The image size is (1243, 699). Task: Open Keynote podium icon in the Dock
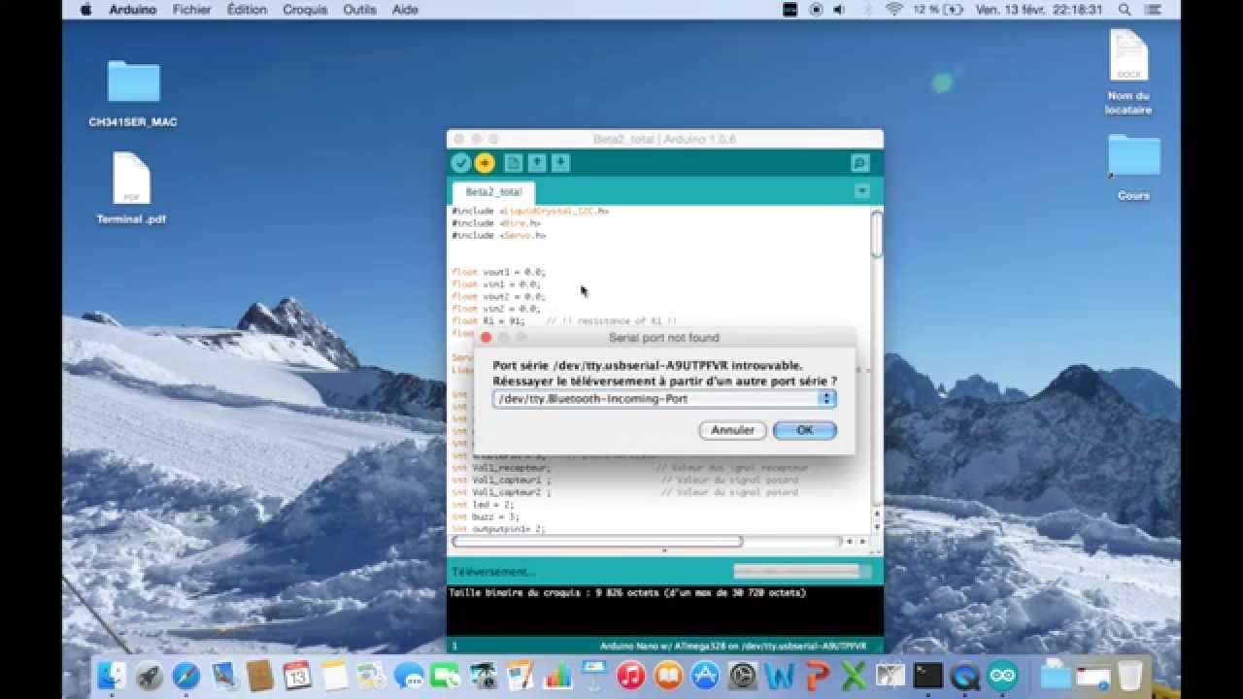pos(593,675)
